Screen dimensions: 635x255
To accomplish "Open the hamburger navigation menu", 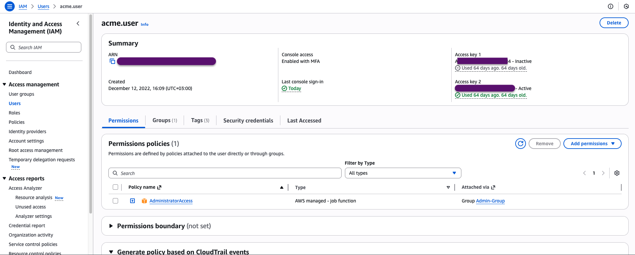I will (10, 6).
